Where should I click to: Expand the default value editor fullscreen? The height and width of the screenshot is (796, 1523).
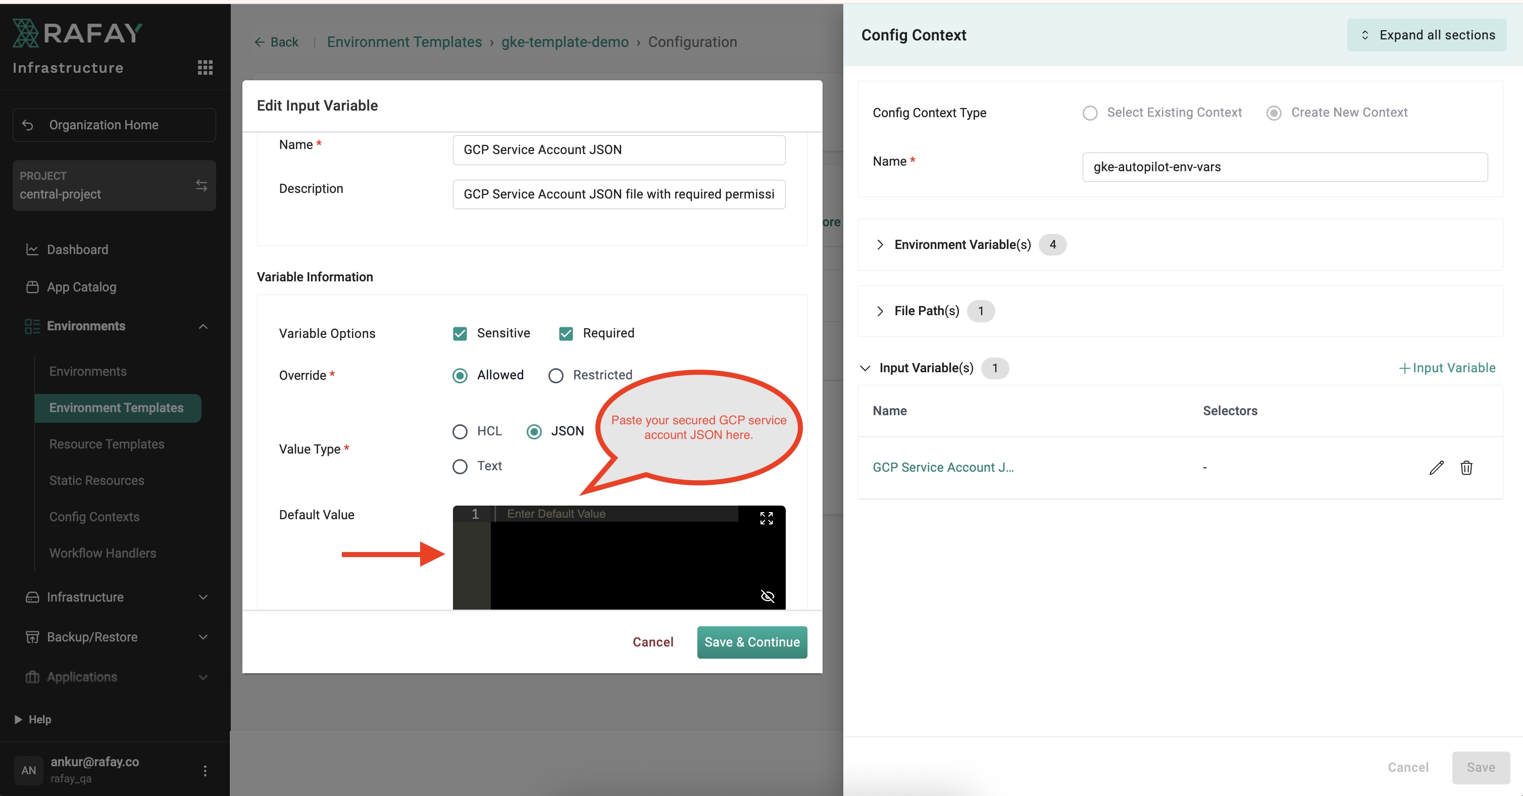tap(766, 519)
